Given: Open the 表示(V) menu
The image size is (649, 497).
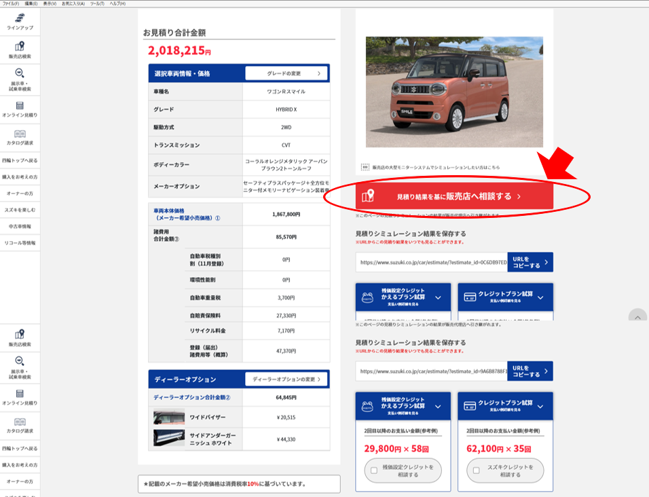Looking at the screenshot, I should click(x=50, y=3).
